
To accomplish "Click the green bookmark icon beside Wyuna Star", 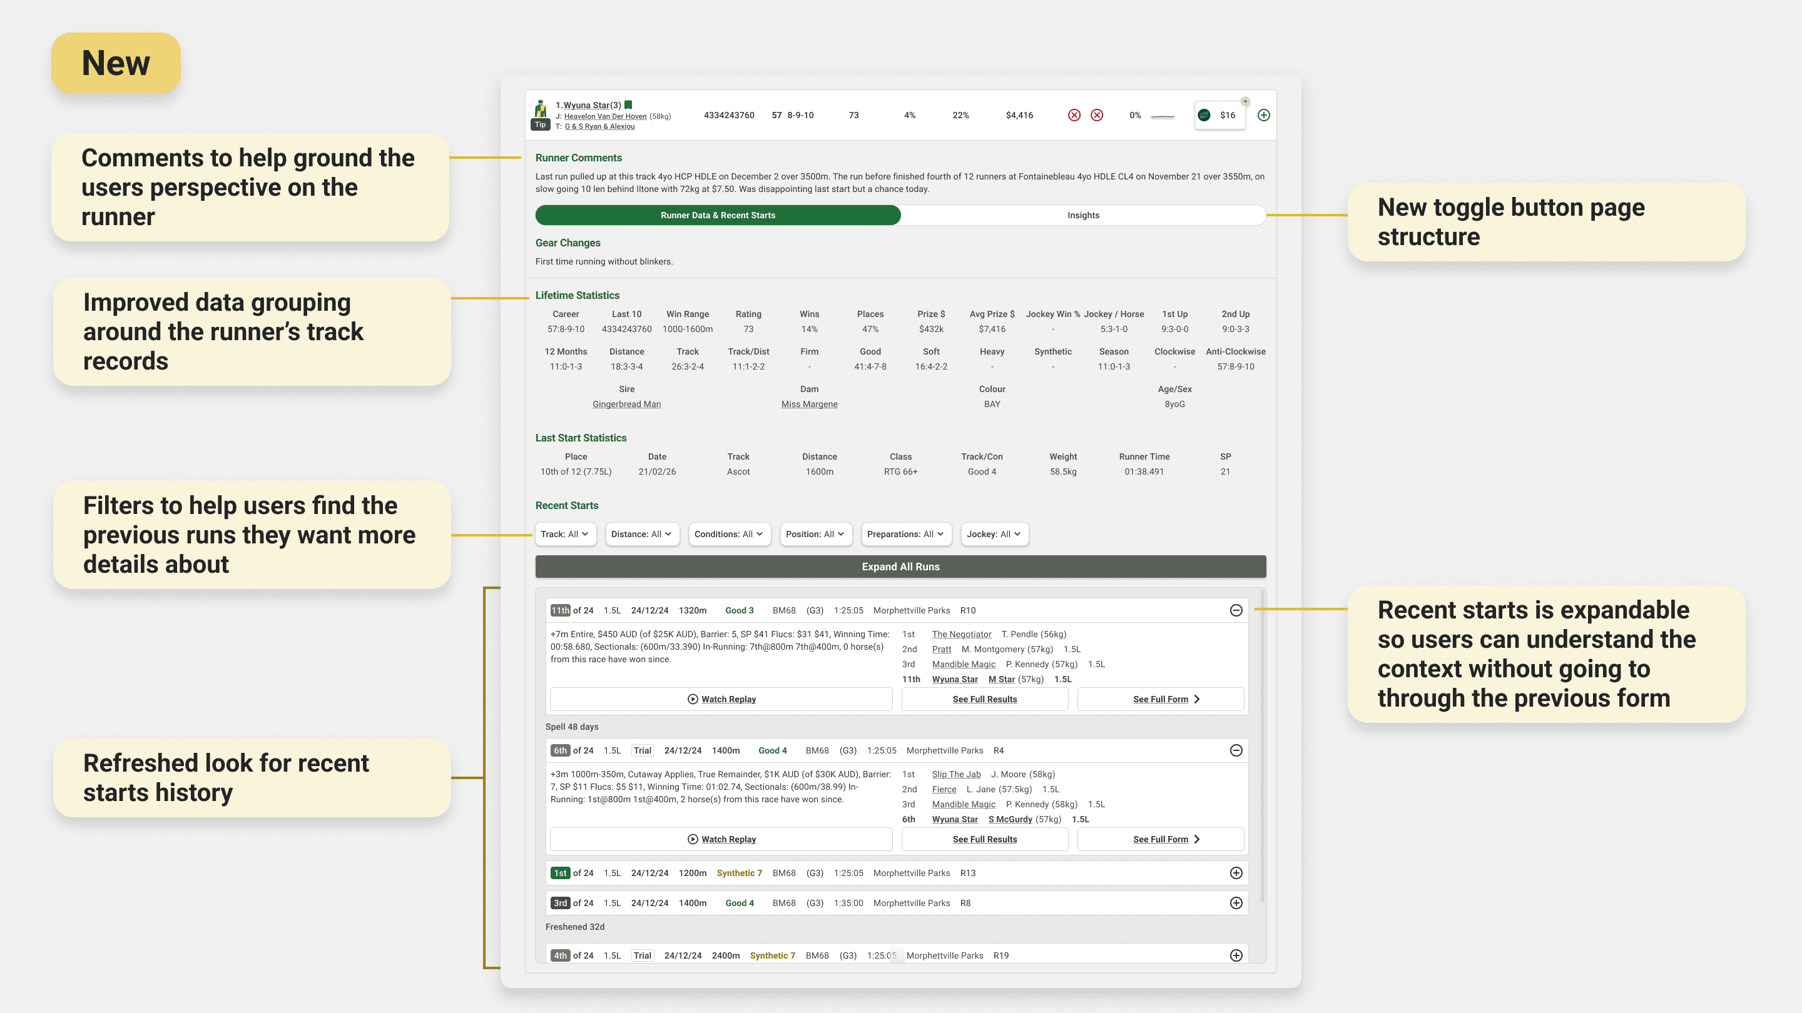I will click(x=628, y=105).
